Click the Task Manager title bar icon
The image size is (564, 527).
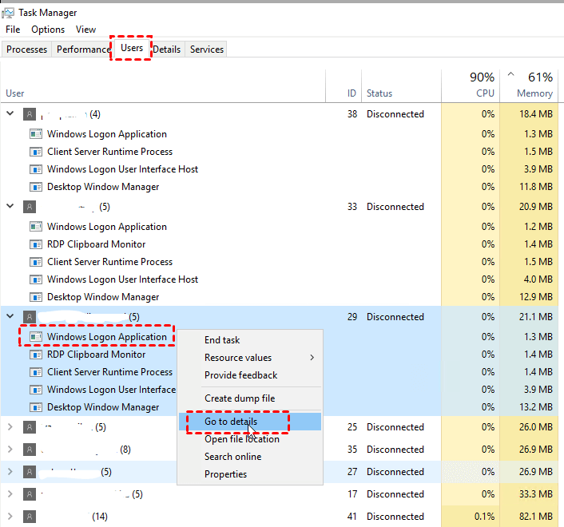(x=10, y=12)
